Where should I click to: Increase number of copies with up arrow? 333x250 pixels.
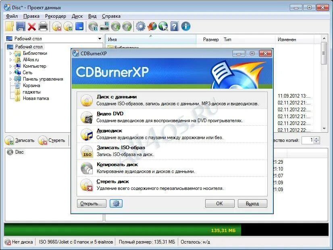[x=316, y=138]
